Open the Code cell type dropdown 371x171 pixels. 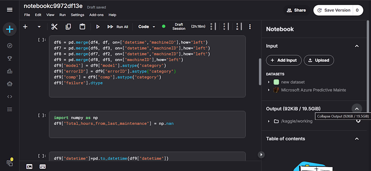coord(147,27)
